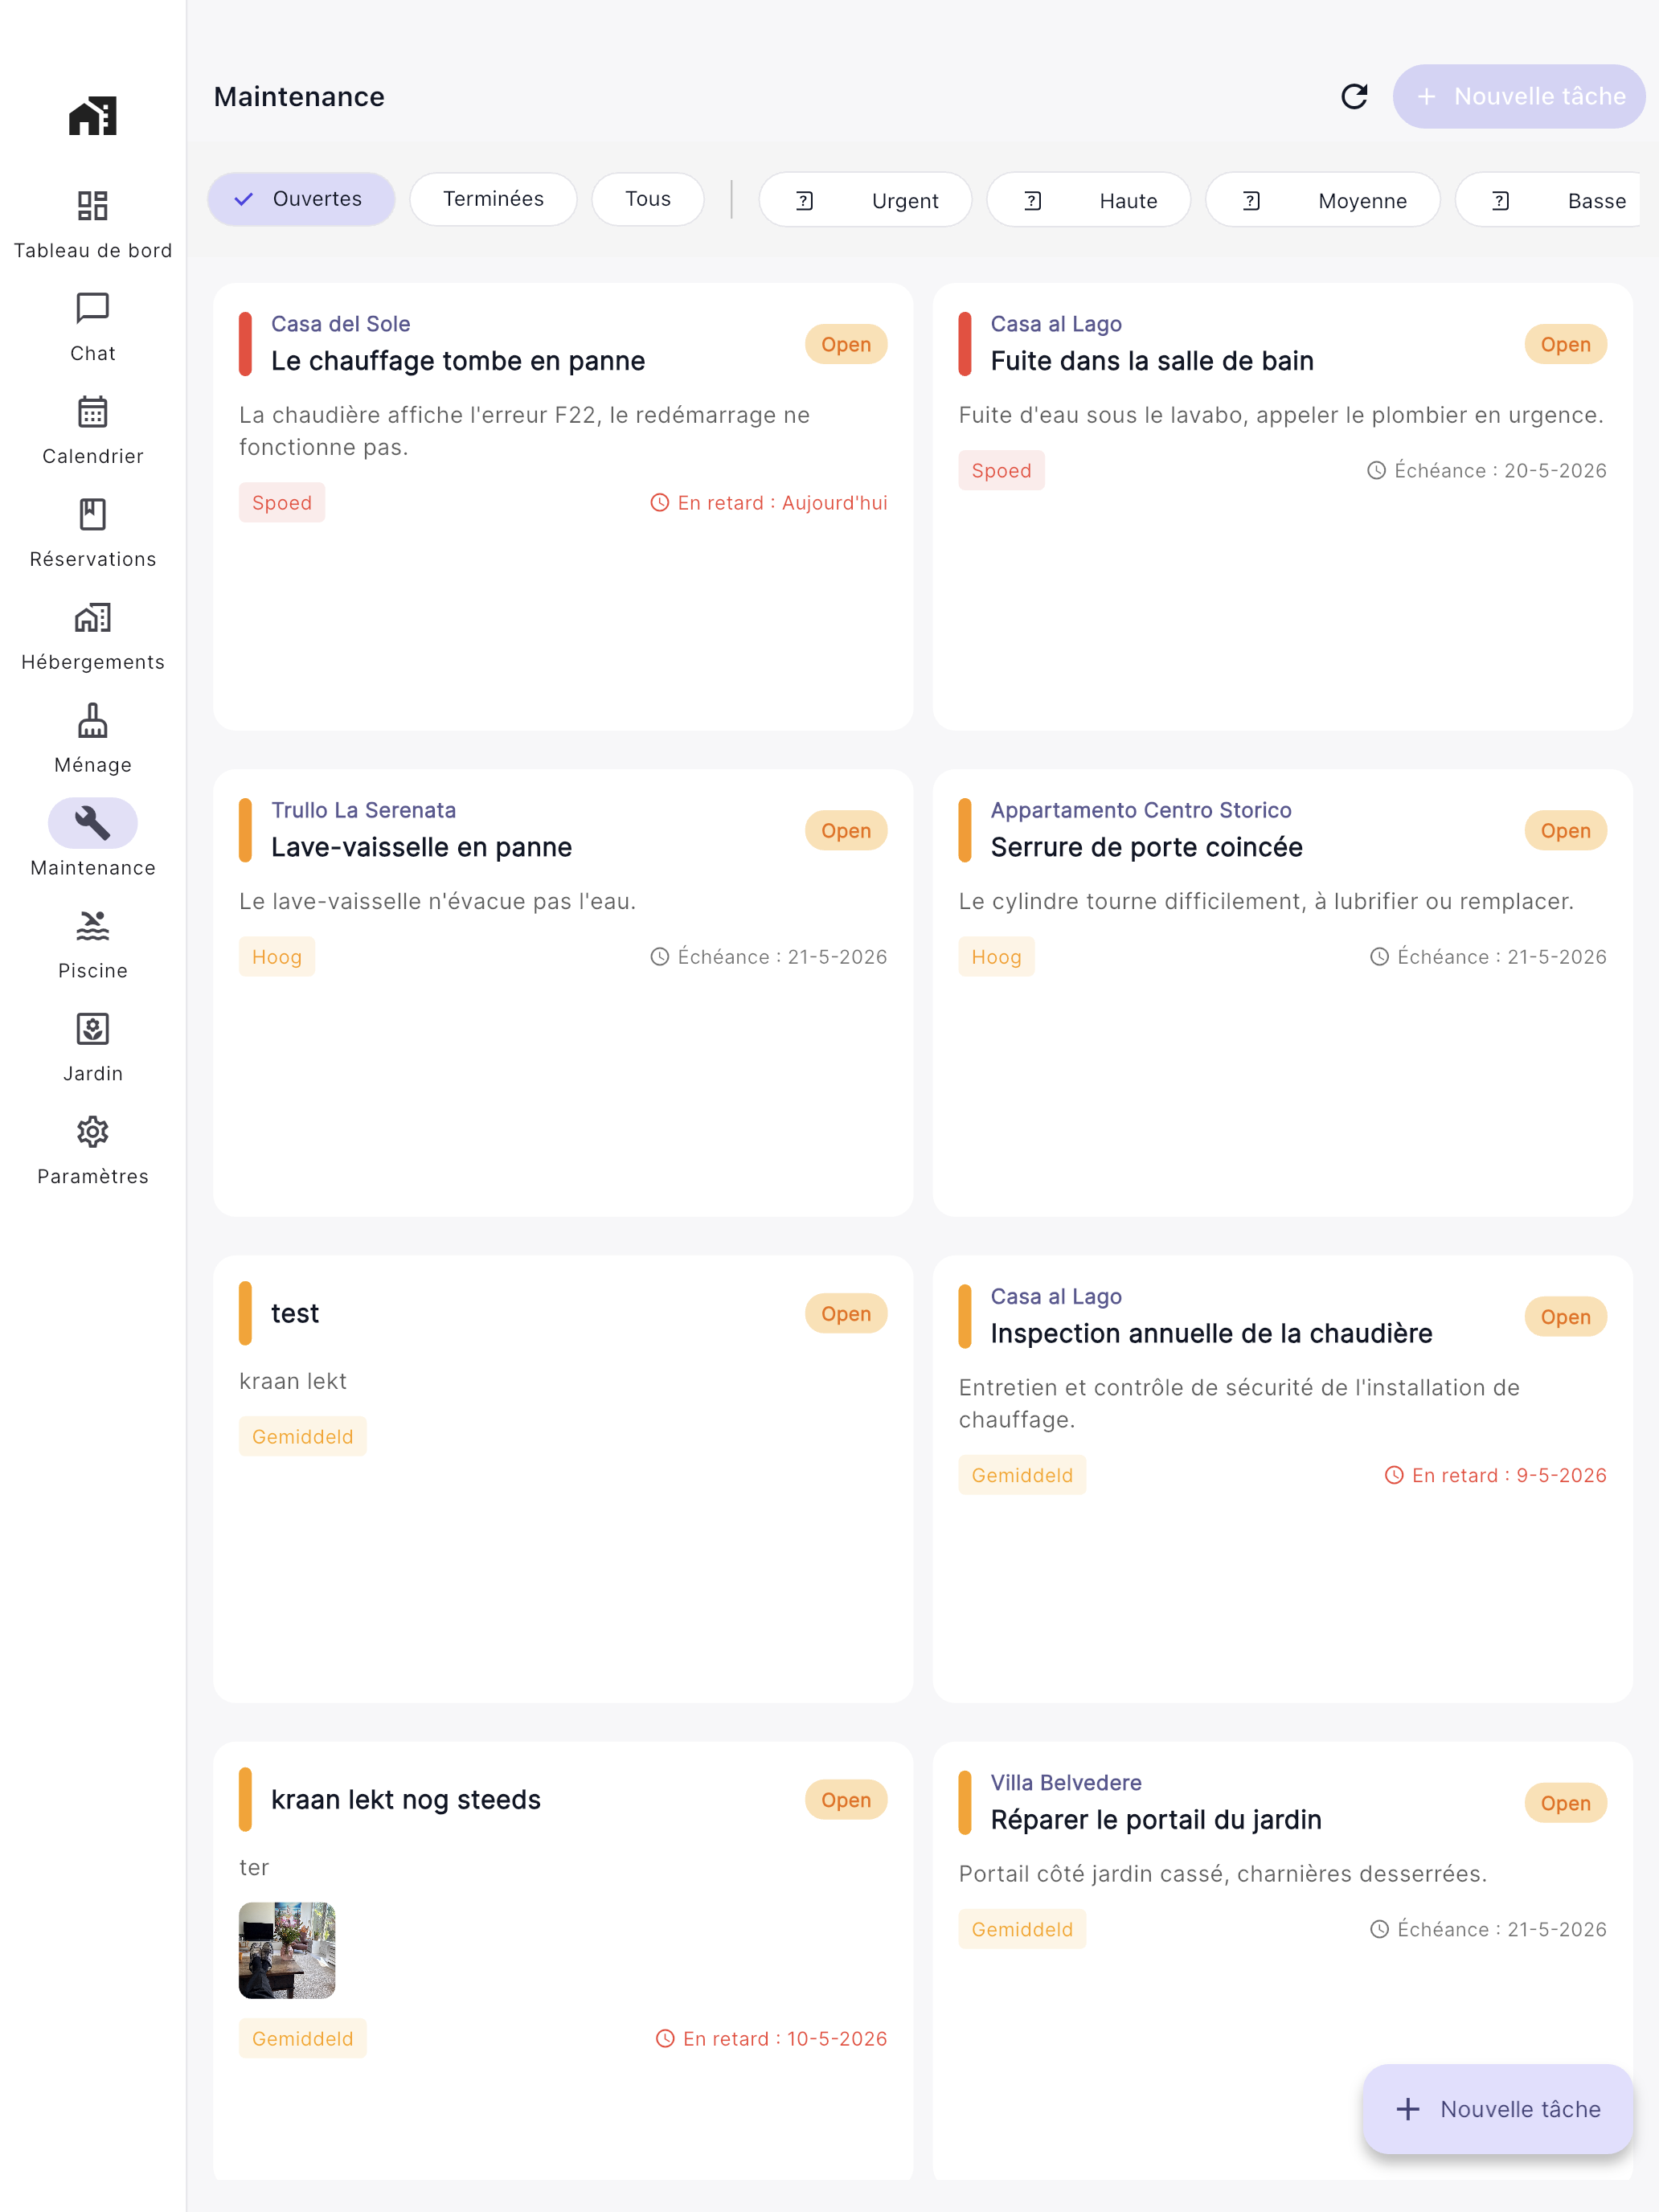The width and height of the screenshot is (1659, 2212).
Task: Open the Hébergements building icon
Action: 92,617
